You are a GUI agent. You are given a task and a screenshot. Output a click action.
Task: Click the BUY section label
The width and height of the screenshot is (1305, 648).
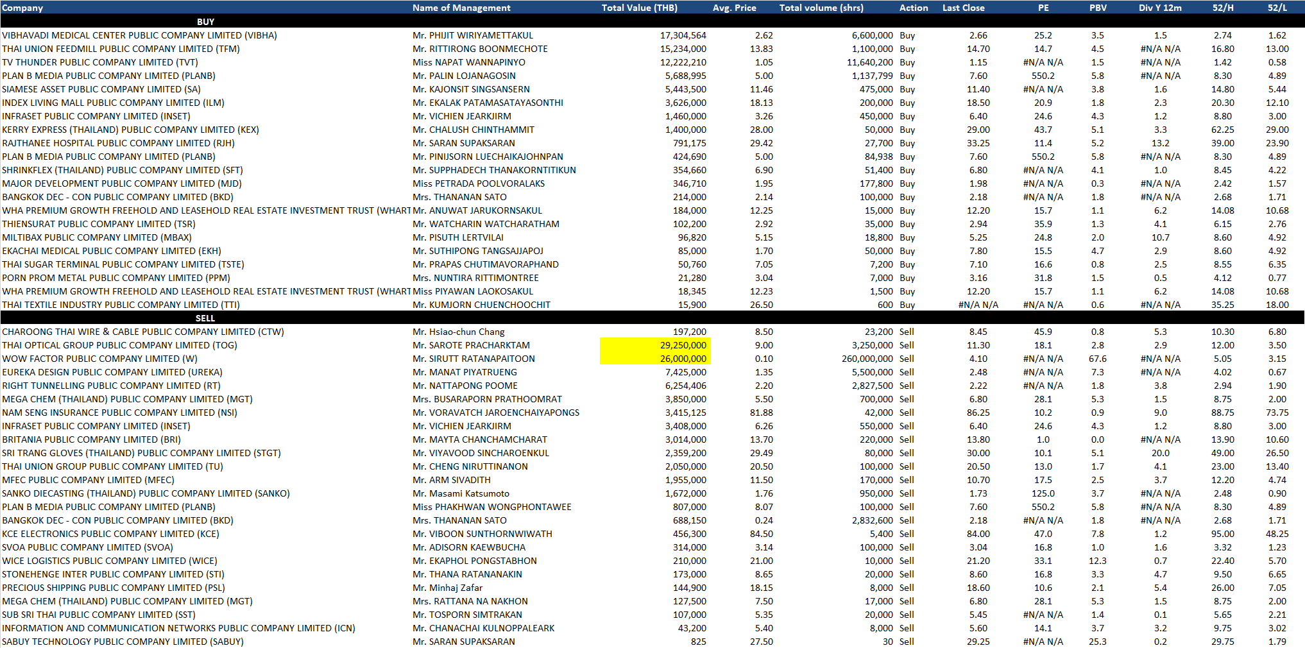(205, 22)
